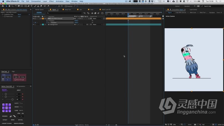
Task: Click the Reset link for Posterize Time
Action: (19, 14)
